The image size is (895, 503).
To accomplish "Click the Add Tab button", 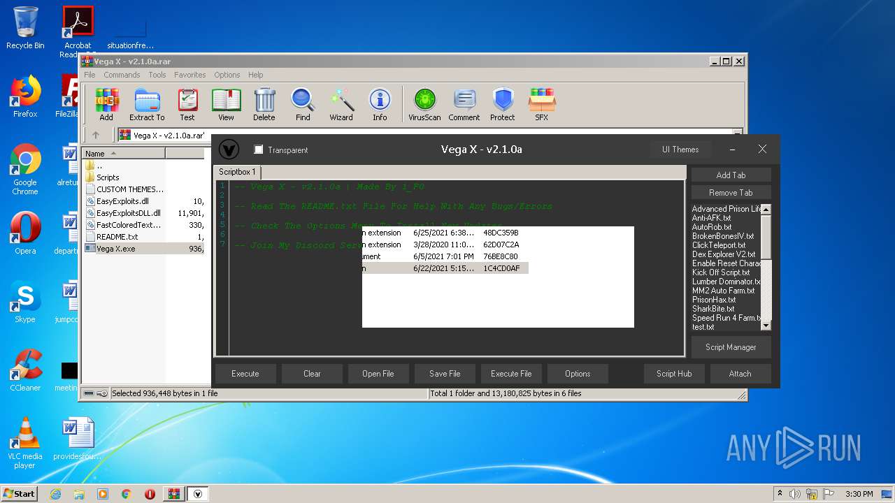I will pyautogui.click(x=731, y=175).
